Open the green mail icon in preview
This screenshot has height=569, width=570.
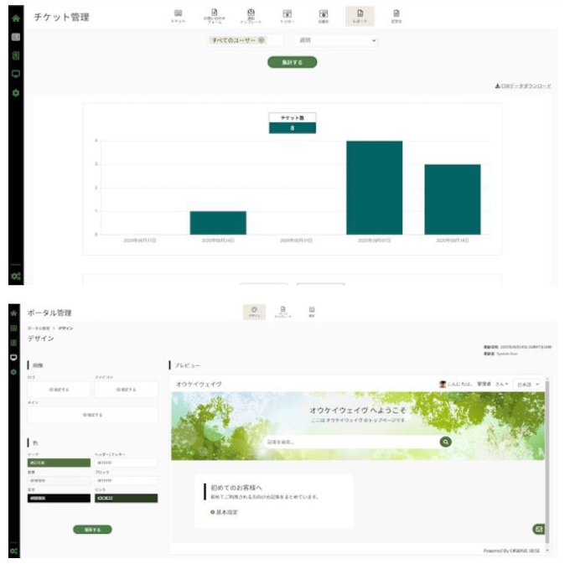[538, 529]
